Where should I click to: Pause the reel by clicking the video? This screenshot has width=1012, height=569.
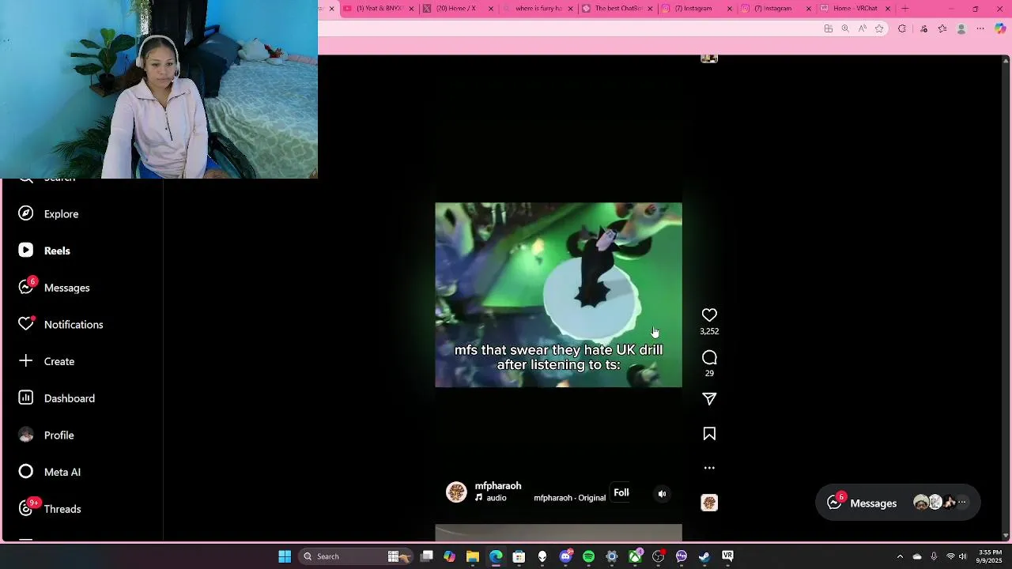coord(558,295)
